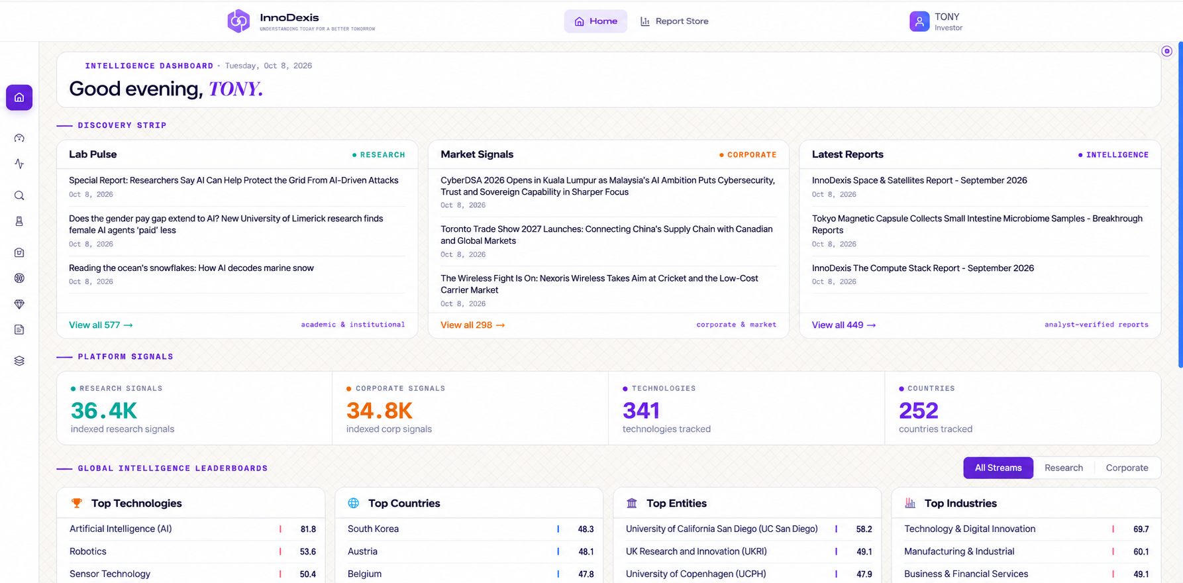Viewport: 1183px width, 583px height.
Task: Open The Compute Stack Report
Action: [923, 268]
